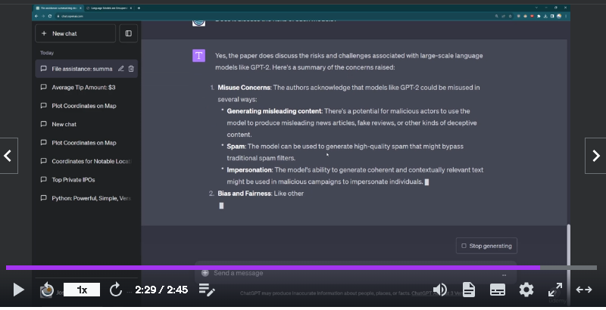The image size is (606, 310).
Task: Open the 'Top Private IPOs' chat
Action: coord(73,180)
